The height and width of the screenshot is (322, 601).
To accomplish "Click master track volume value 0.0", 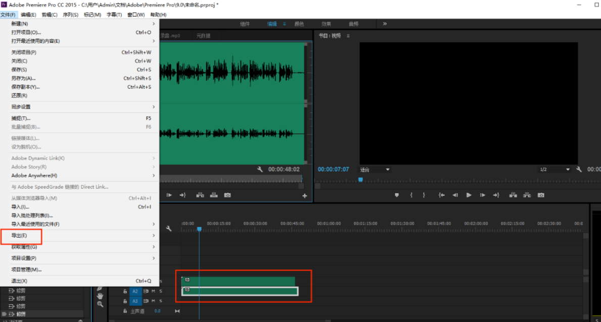I will click(x=158, y=311).
